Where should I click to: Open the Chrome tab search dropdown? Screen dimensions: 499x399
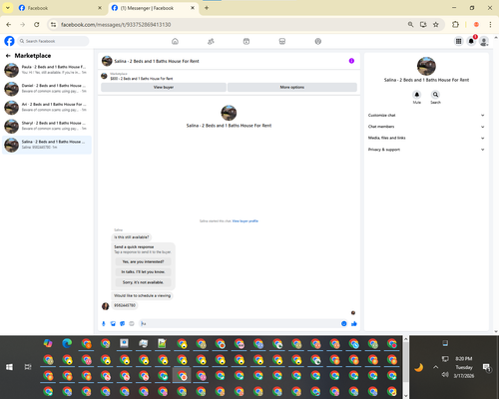point(7,8)
